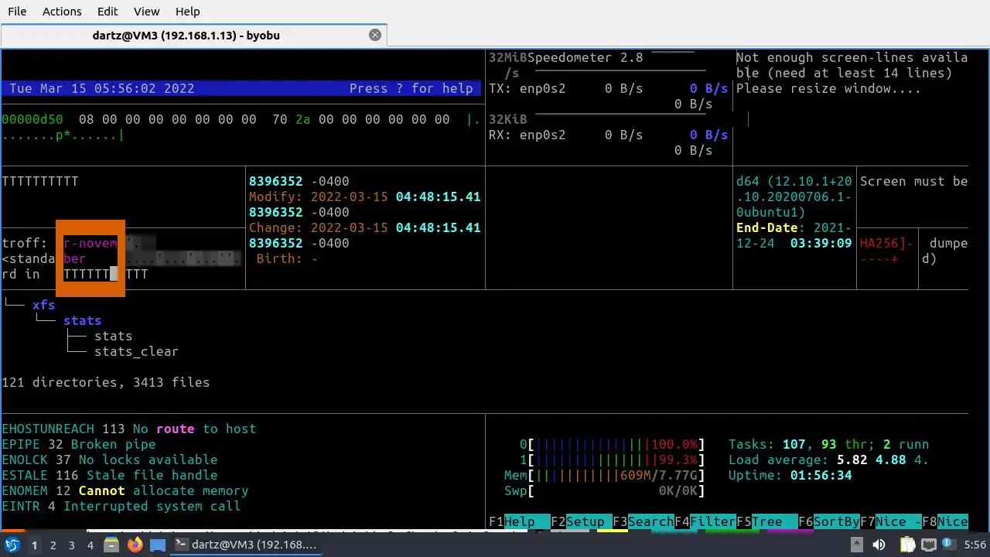This screenshot has width=990, height=557.
Task: Open the volume speaker tray icon
Action: pos(879,545)
